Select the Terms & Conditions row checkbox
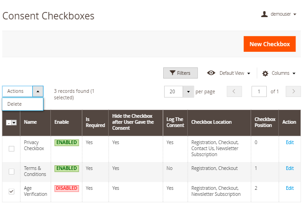Image resolution: width=307 pixels, height=212 pixels. [x=12, y=171]
